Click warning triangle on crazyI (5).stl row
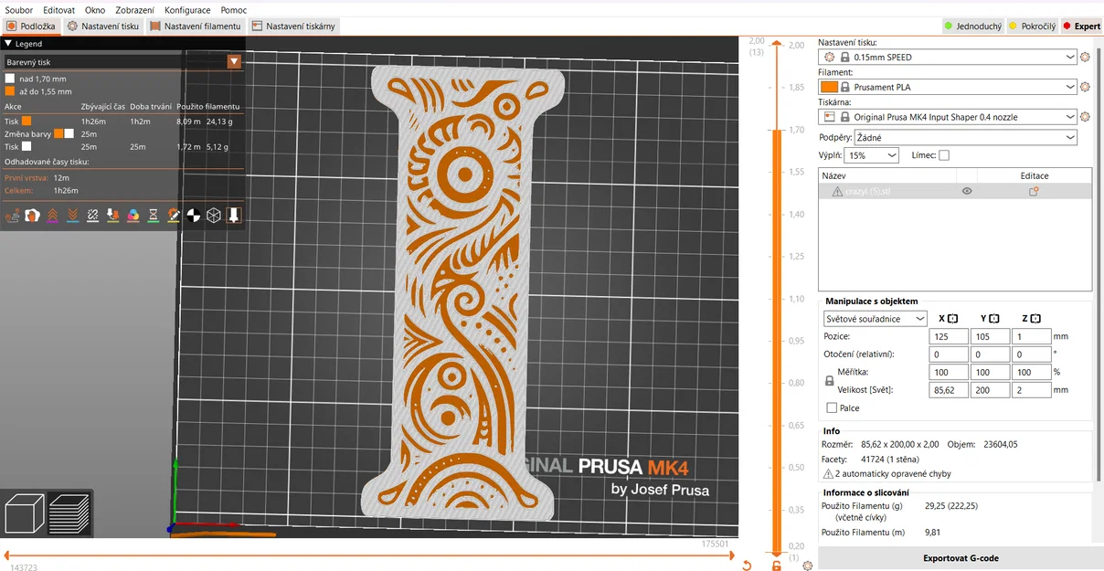Screen dimensions: 1104x571 point(837,191)
